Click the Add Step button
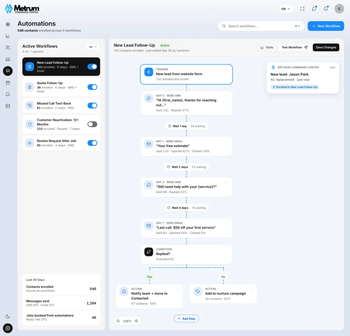 (186, 319)
